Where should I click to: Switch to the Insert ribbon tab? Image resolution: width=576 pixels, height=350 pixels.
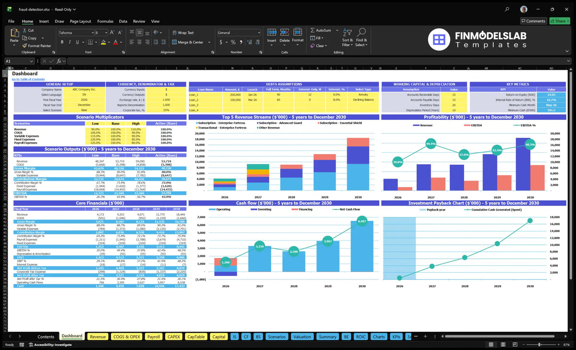(x=44, y=21)
